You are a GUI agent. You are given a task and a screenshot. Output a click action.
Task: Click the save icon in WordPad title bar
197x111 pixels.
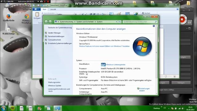(38, 5)
